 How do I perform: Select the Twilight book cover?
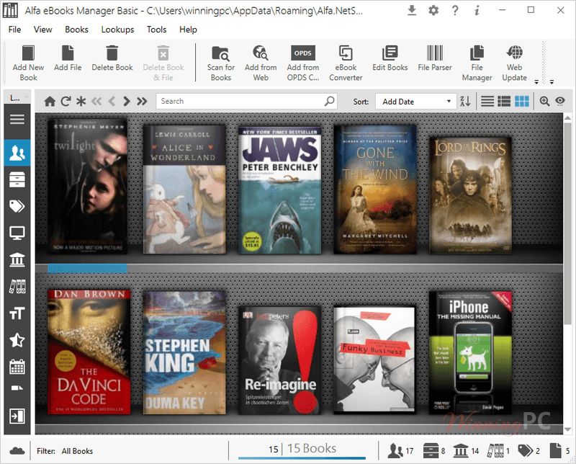click(87, 187)
